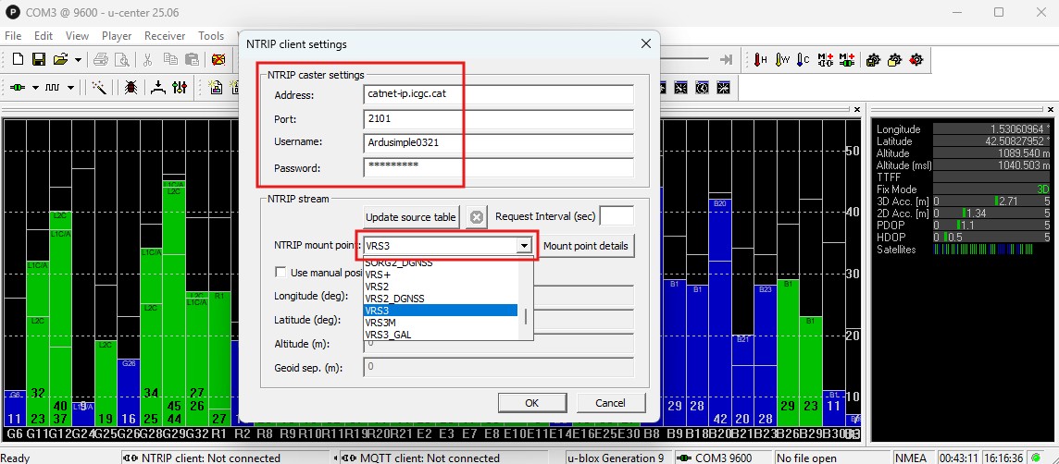1059x464 pixels.
Task: Click the Coldstart blue thermometer icon
Action: 804,60
